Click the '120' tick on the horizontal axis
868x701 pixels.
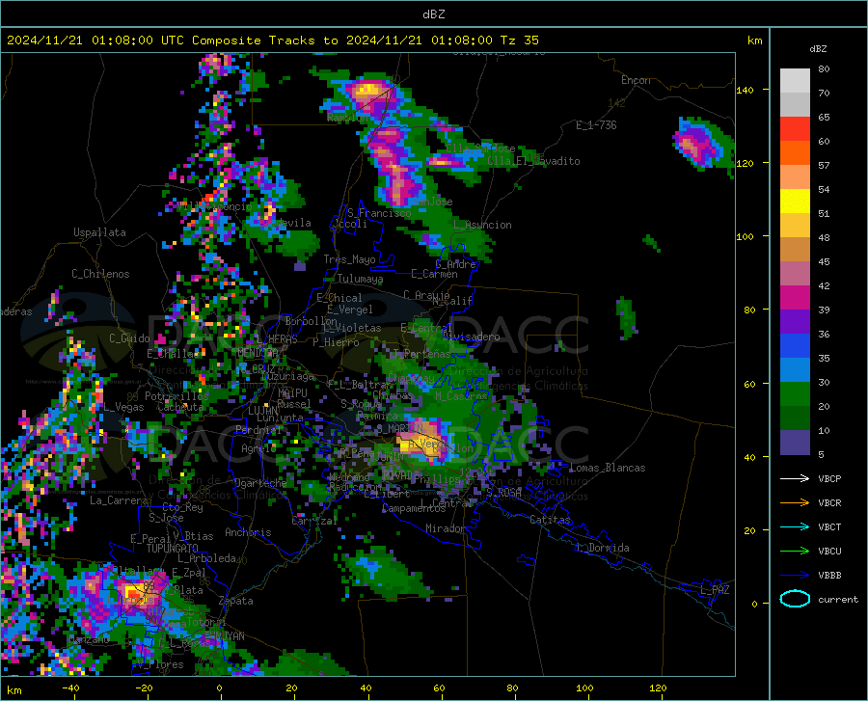pos(658,688)
